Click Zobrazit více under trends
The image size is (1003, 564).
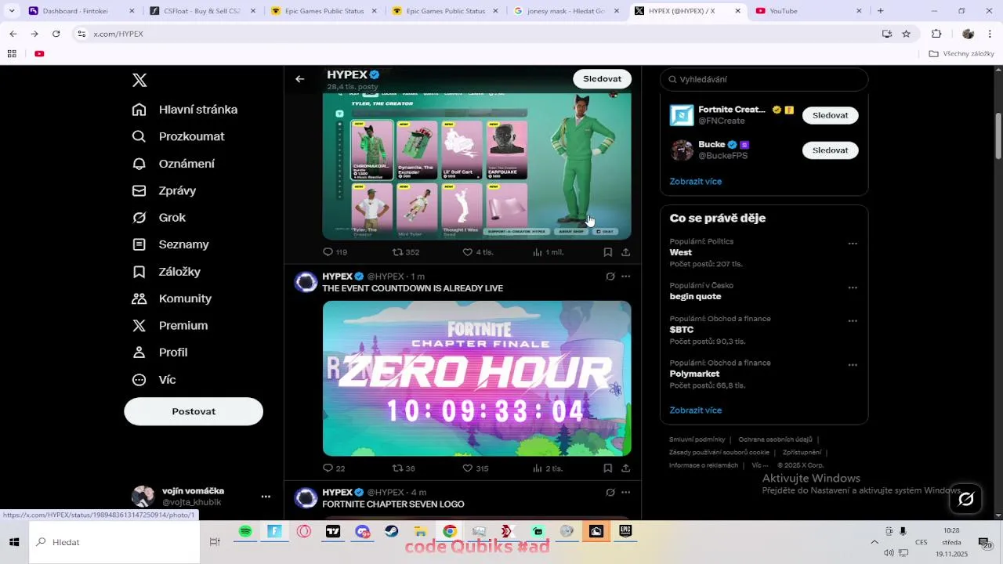696,410
